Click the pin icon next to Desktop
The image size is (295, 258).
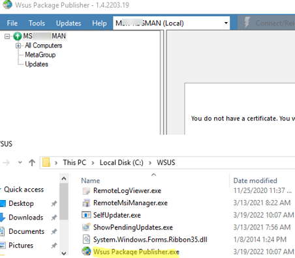tap(54, 203)
